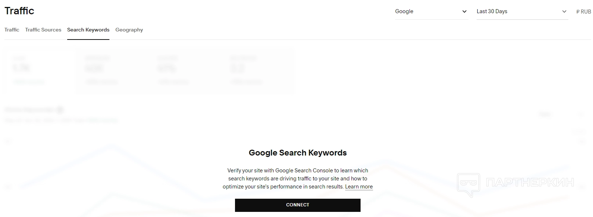Click the ruble currency symbol

tap(578, 12)
